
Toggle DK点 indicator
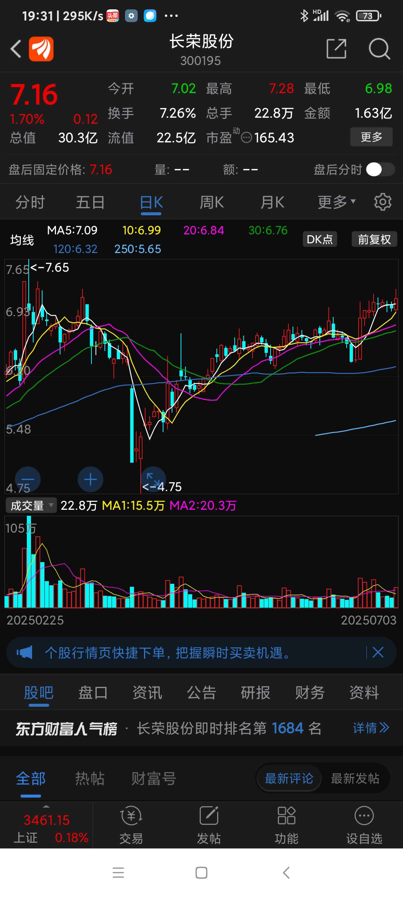[x=320, y=239]
